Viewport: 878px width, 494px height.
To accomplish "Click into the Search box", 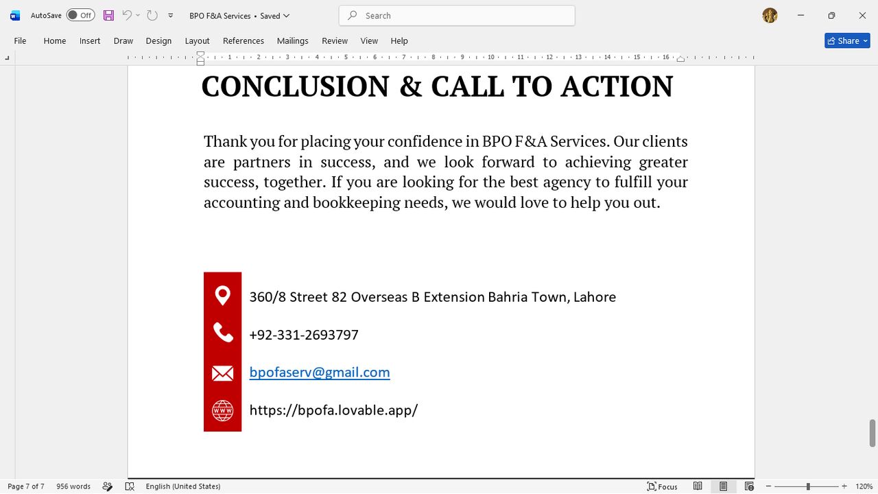I will tap(457, 16).
